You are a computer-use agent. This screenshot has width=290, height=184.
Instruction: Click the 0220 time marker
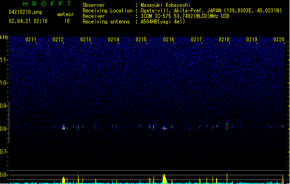[x=279, y=40]
